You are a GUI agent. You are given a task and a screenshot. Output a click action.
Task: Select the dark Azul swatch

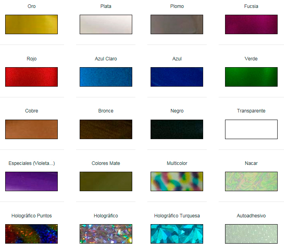coord(177,77)
